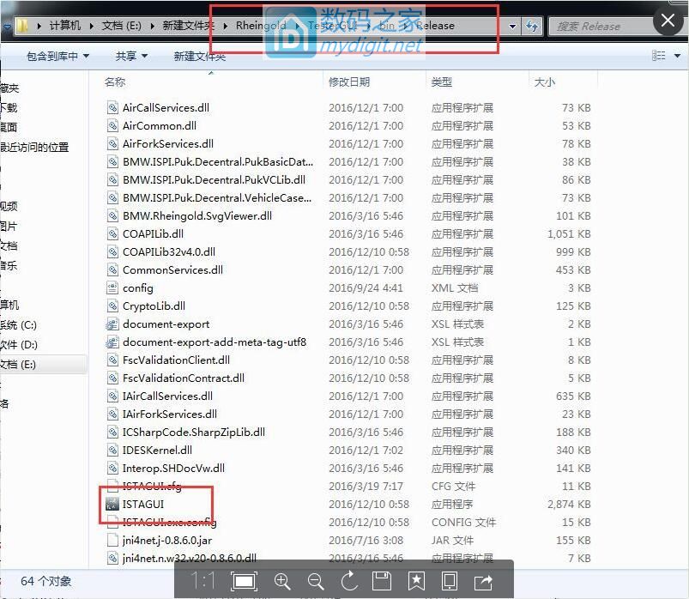Click the 2016/9/24 4:41 date cell
Screen dimensions: 689x599
point(366,287)
